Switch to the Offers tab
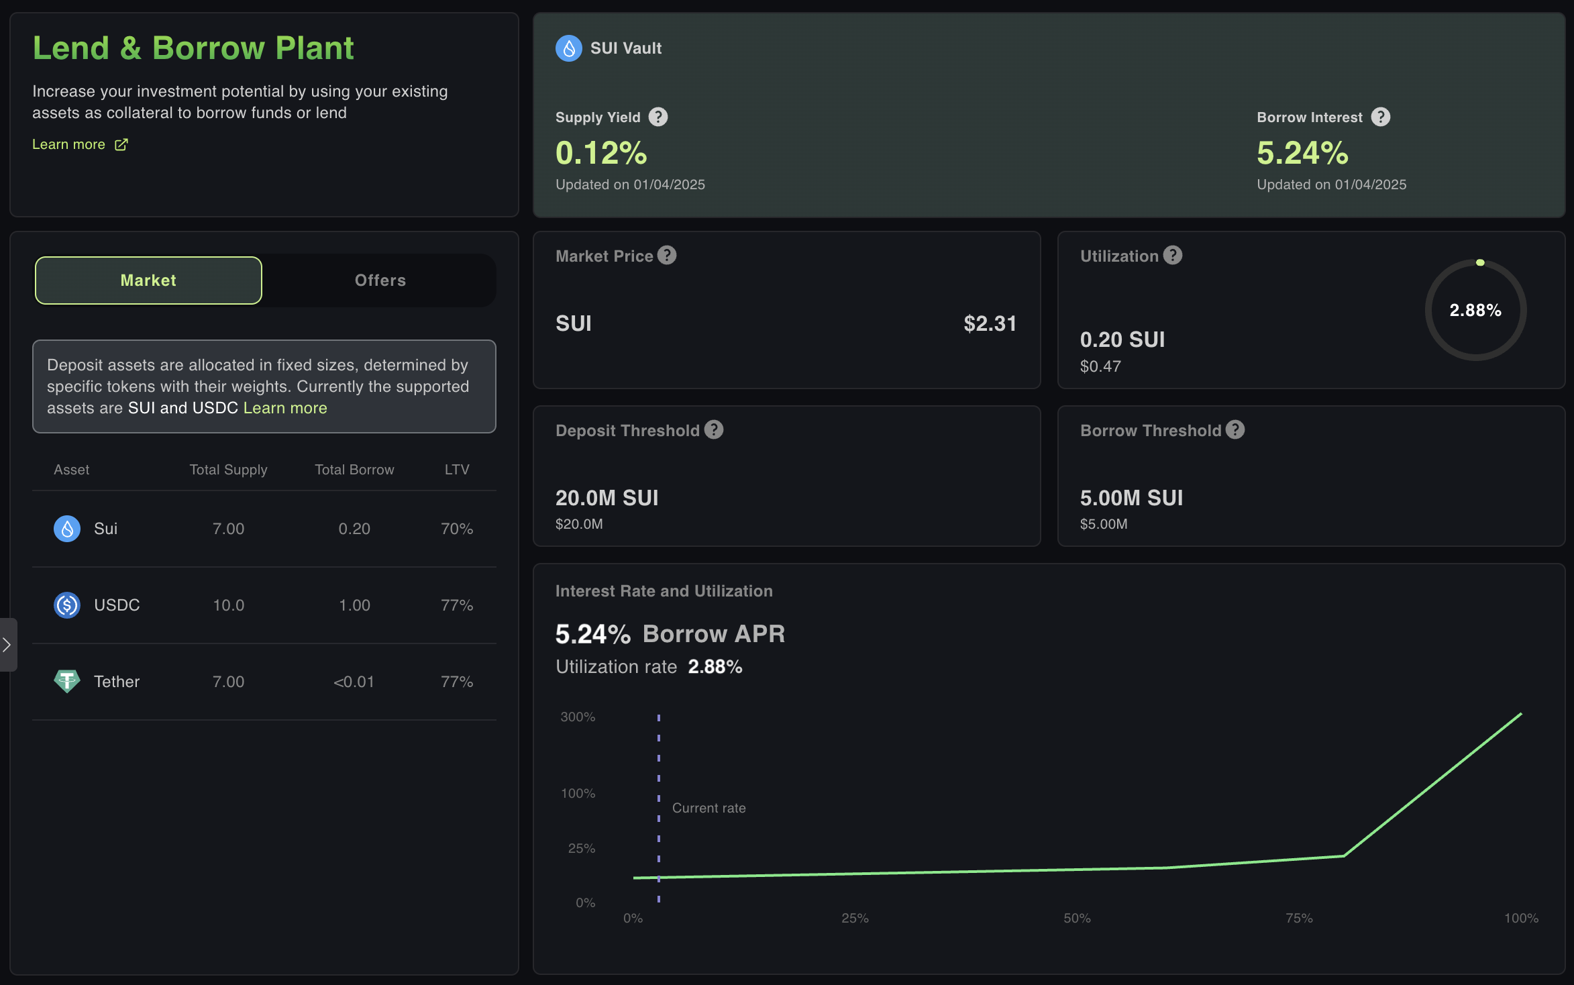This screenshot has width=1574, height=985. tap(380, 280)
